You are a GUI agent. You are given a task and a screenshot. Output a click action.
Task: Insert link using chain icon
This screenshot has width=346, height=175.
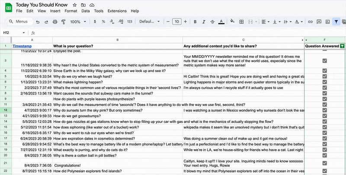[x=311, y=22]
